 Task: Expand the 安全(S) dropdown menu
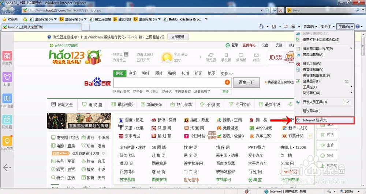(328, 27)
